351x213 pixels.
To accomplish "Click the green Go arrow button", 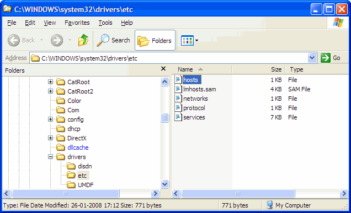I will click(x=325, y=58).
